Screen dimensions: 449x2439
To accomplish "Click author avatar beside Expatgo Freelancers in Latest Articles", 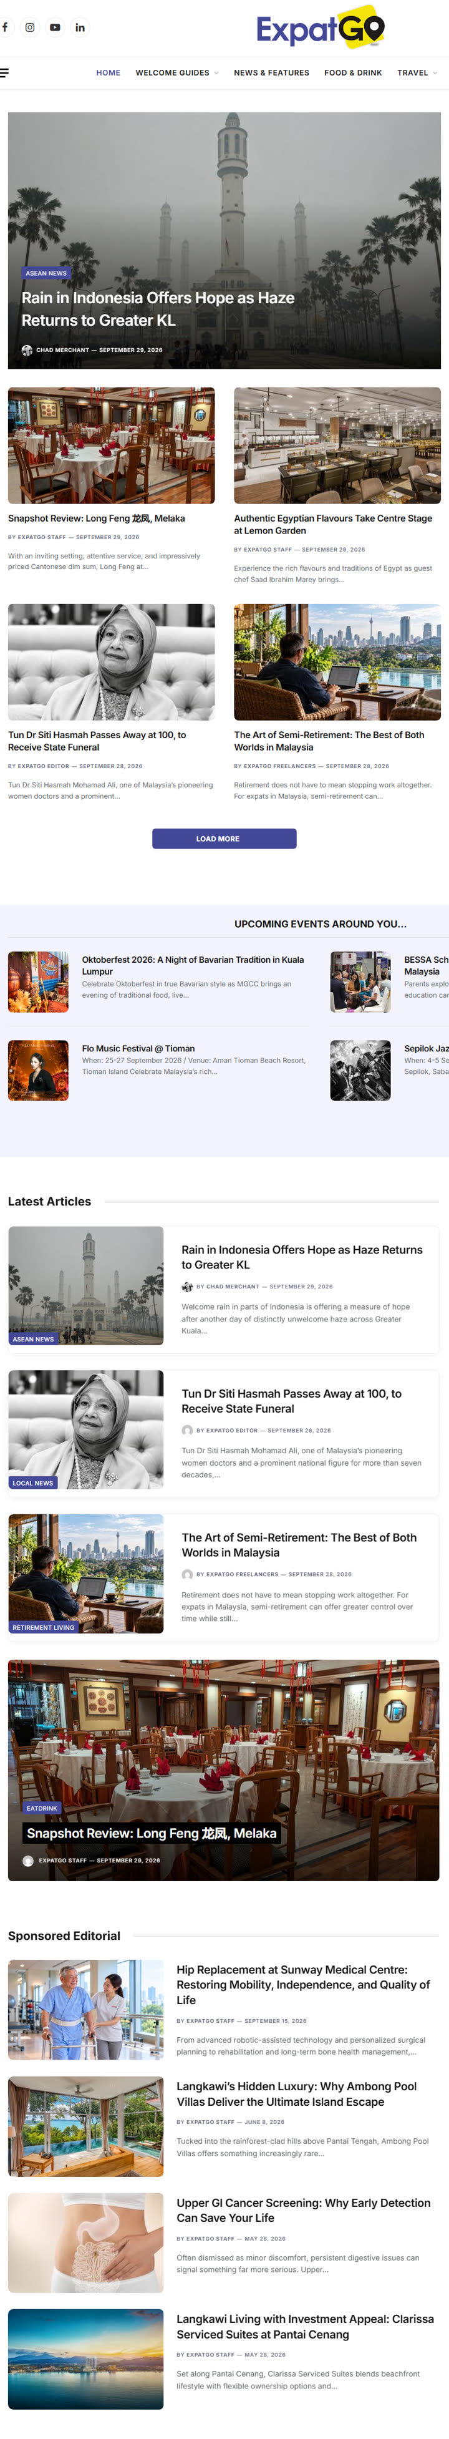I will [x=188, y=1574].
